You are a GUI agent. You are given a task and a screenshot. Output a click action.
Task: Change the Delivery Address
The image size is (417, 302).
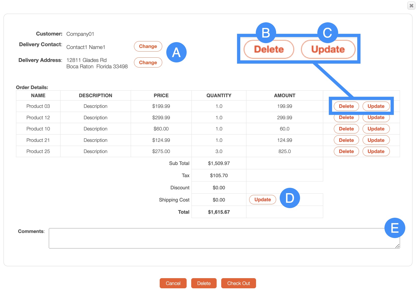click(x=148, y=63)
